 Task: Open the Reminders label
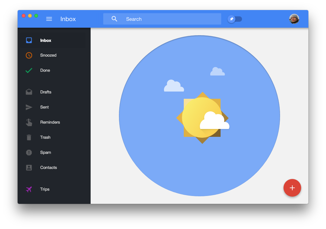50,122
